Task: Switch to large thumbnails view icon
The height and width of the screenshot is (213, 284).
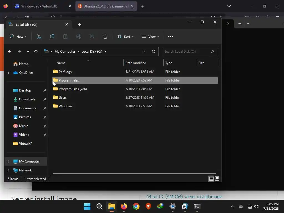Action: coord(217,179)
